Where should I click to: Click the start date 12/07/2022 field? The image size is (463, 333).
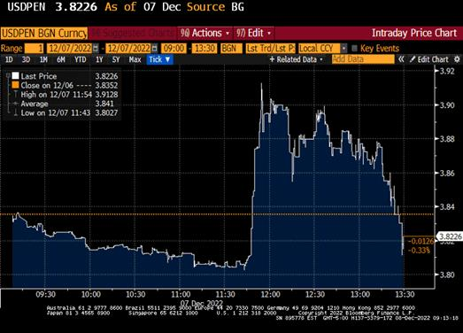click(70, 48)
